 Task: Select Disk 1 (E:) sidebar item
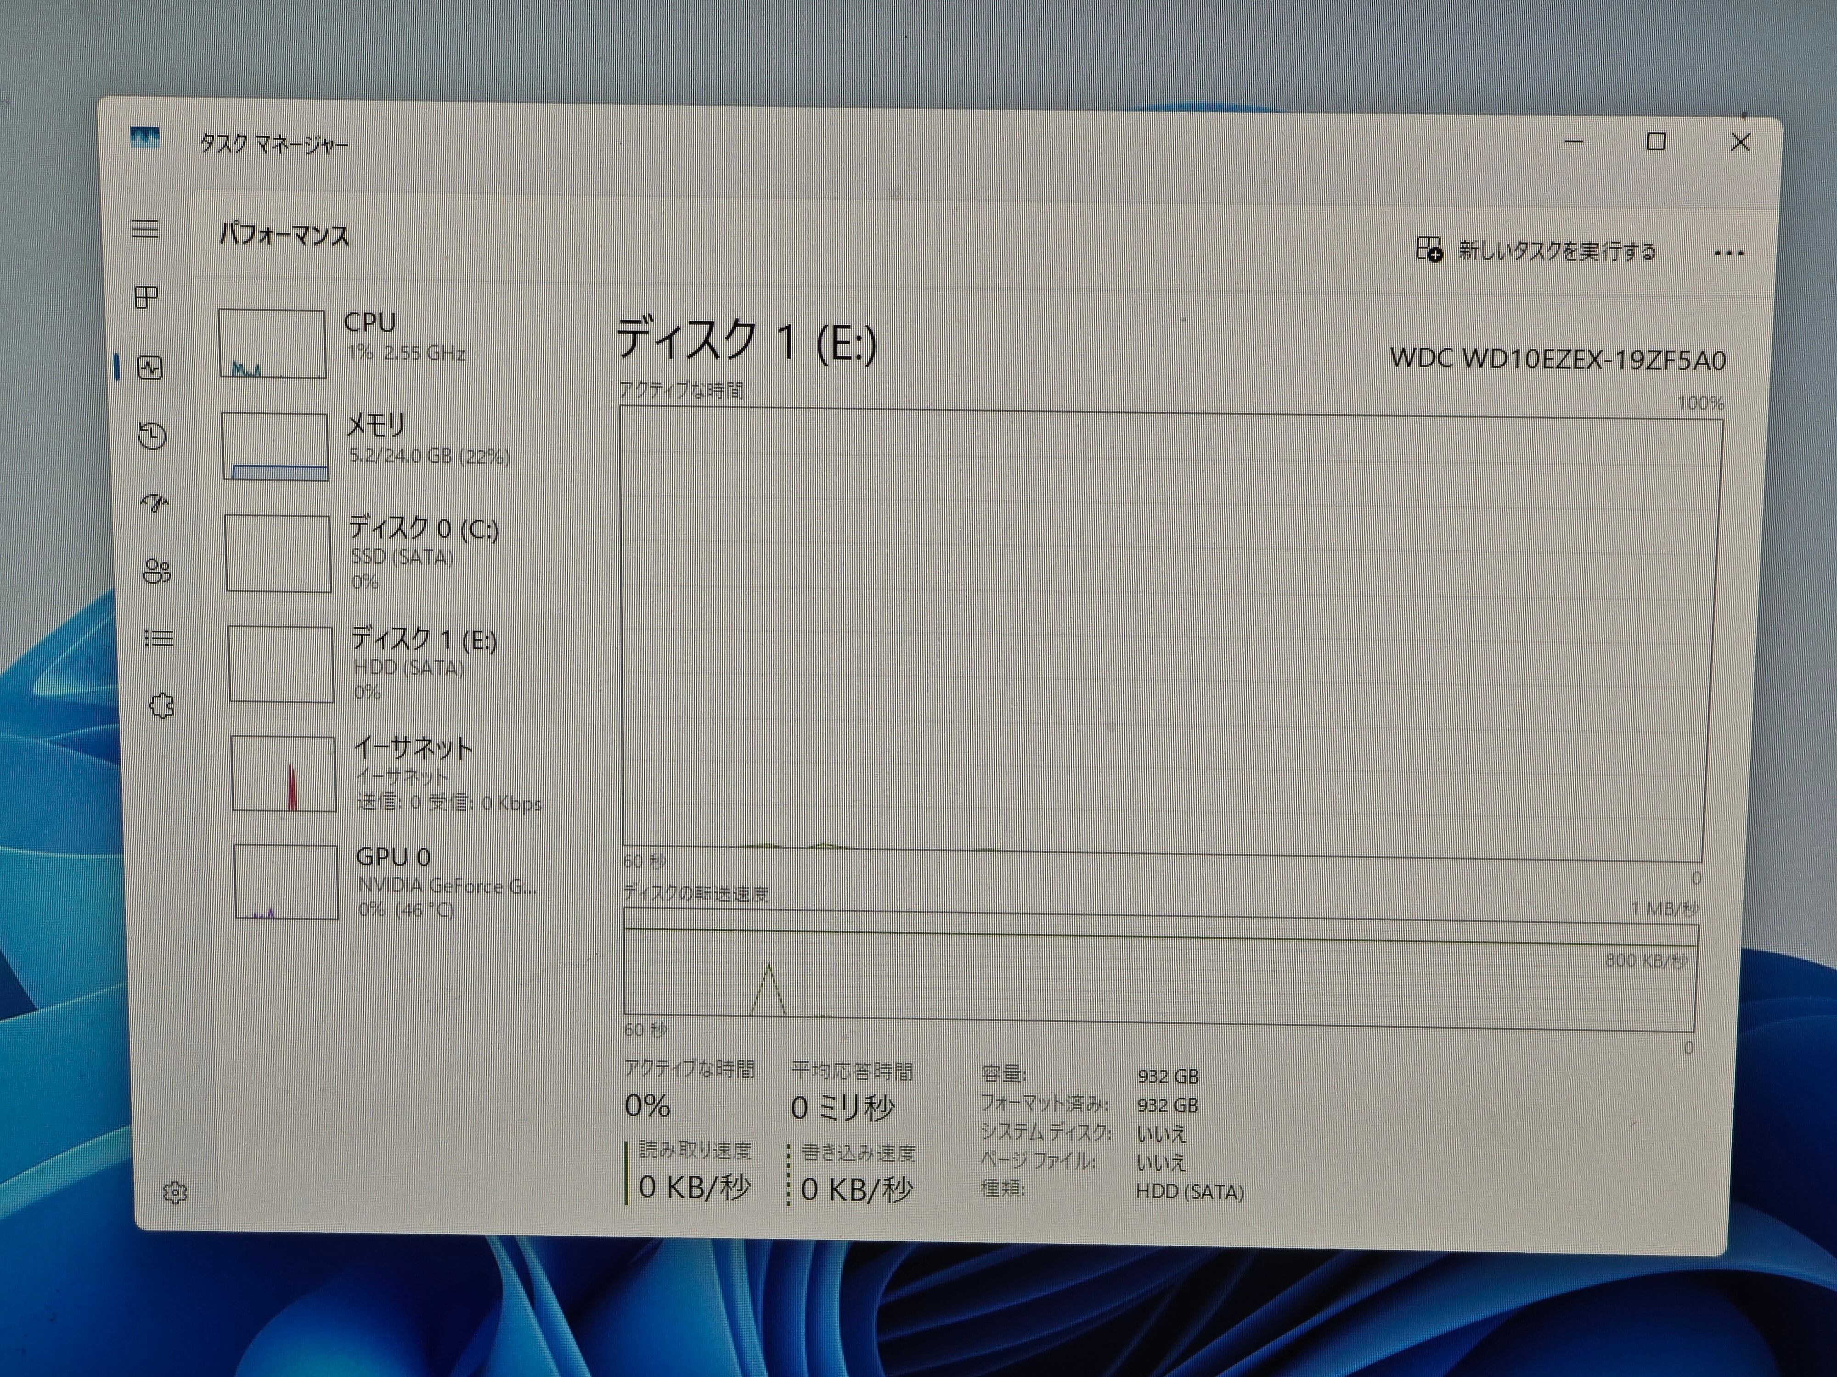399,663
